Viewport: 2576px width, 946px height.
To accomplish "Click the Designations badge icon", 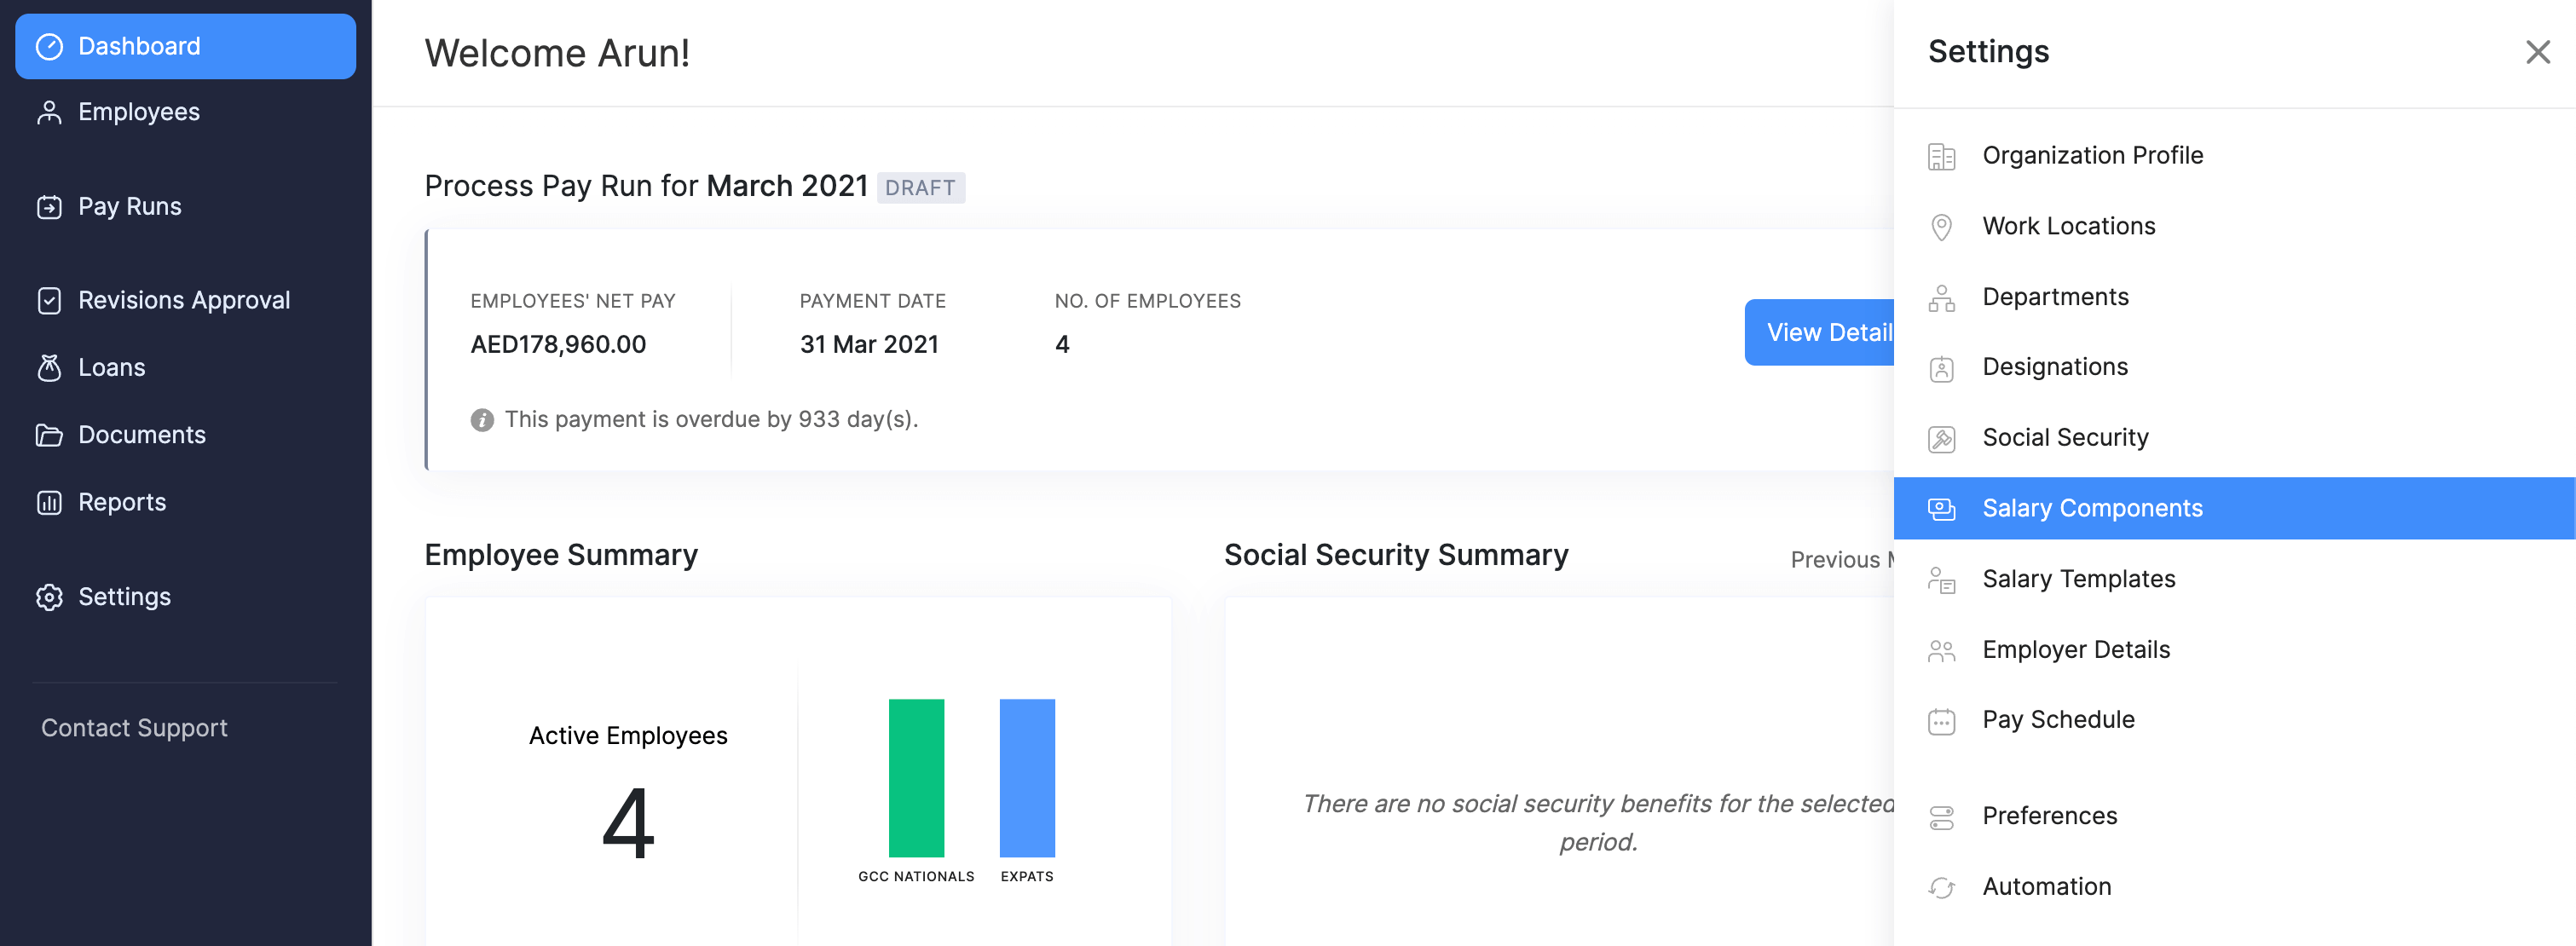I will tap(1940, 368).
